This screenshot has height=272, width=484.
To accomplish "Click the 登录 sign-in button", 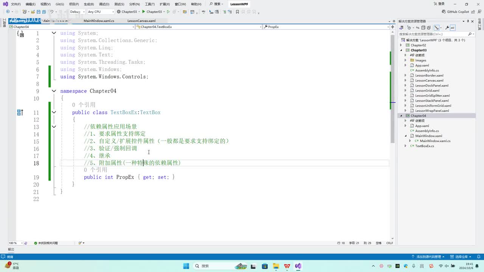I will coord(439,4).
